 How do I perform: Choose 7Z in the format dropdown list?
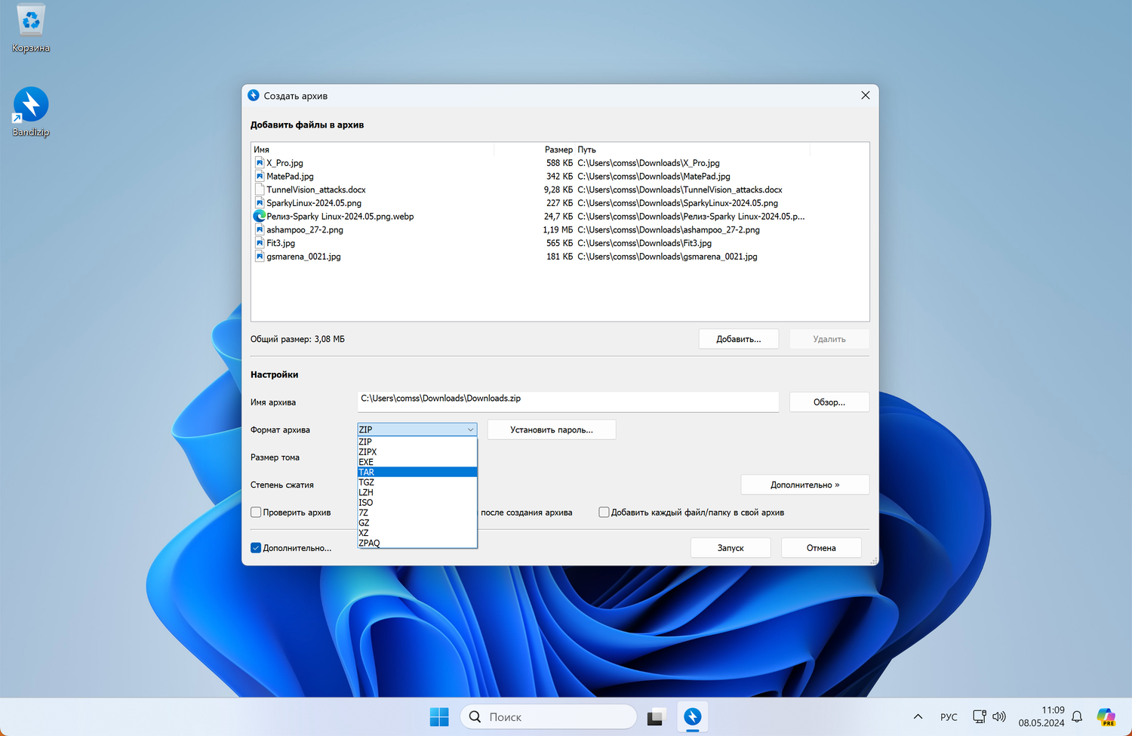[417, 513]
